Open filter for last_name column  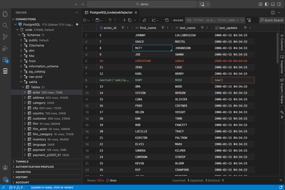pyautogui.click(x=202, y=28)
